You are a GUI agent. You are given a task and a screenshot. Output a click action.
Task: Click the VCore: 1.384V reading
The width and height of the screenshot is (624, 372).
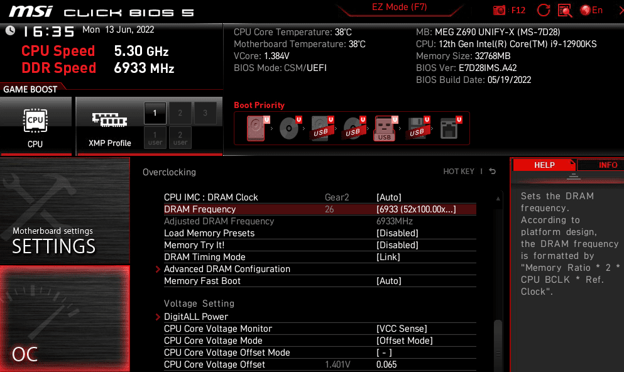(x=261, y=56)
